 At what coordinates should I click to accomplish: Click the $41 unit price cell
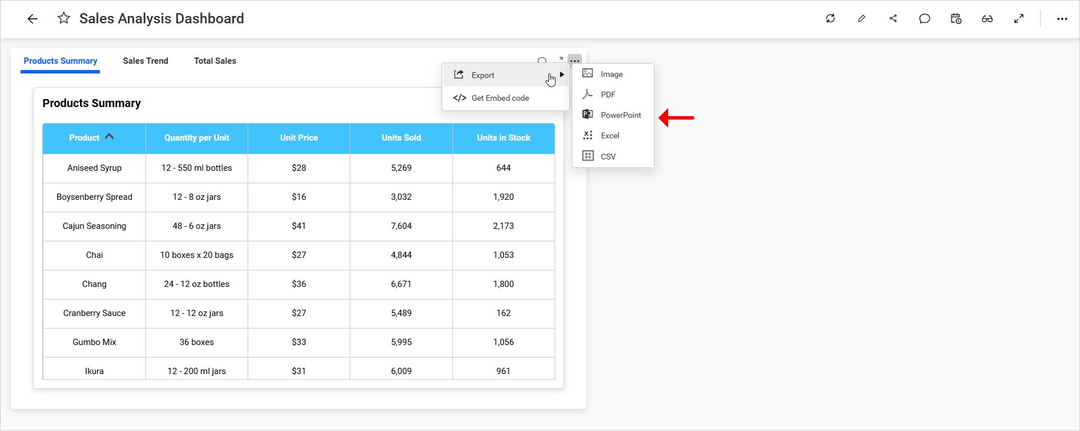click(x=299, y=226)
